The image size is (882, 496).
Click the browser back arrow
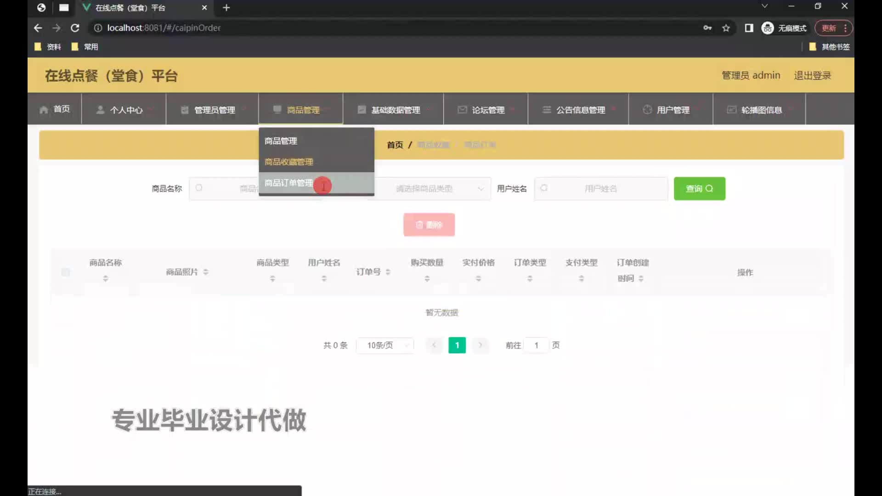click(38, 28)
